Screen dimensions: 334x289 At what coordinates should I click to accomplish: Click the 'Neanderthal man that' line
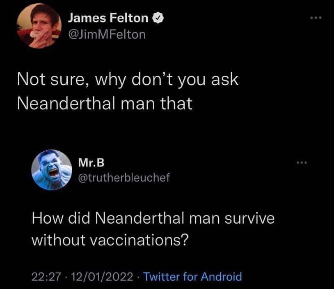[x=105, y=103]
